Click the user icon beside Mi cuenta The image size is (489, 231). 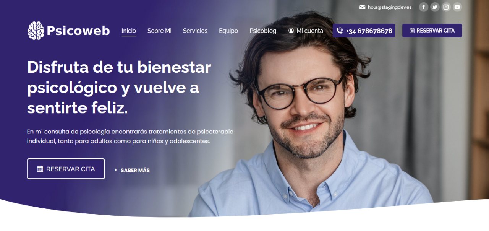click(x=291, y=31)
